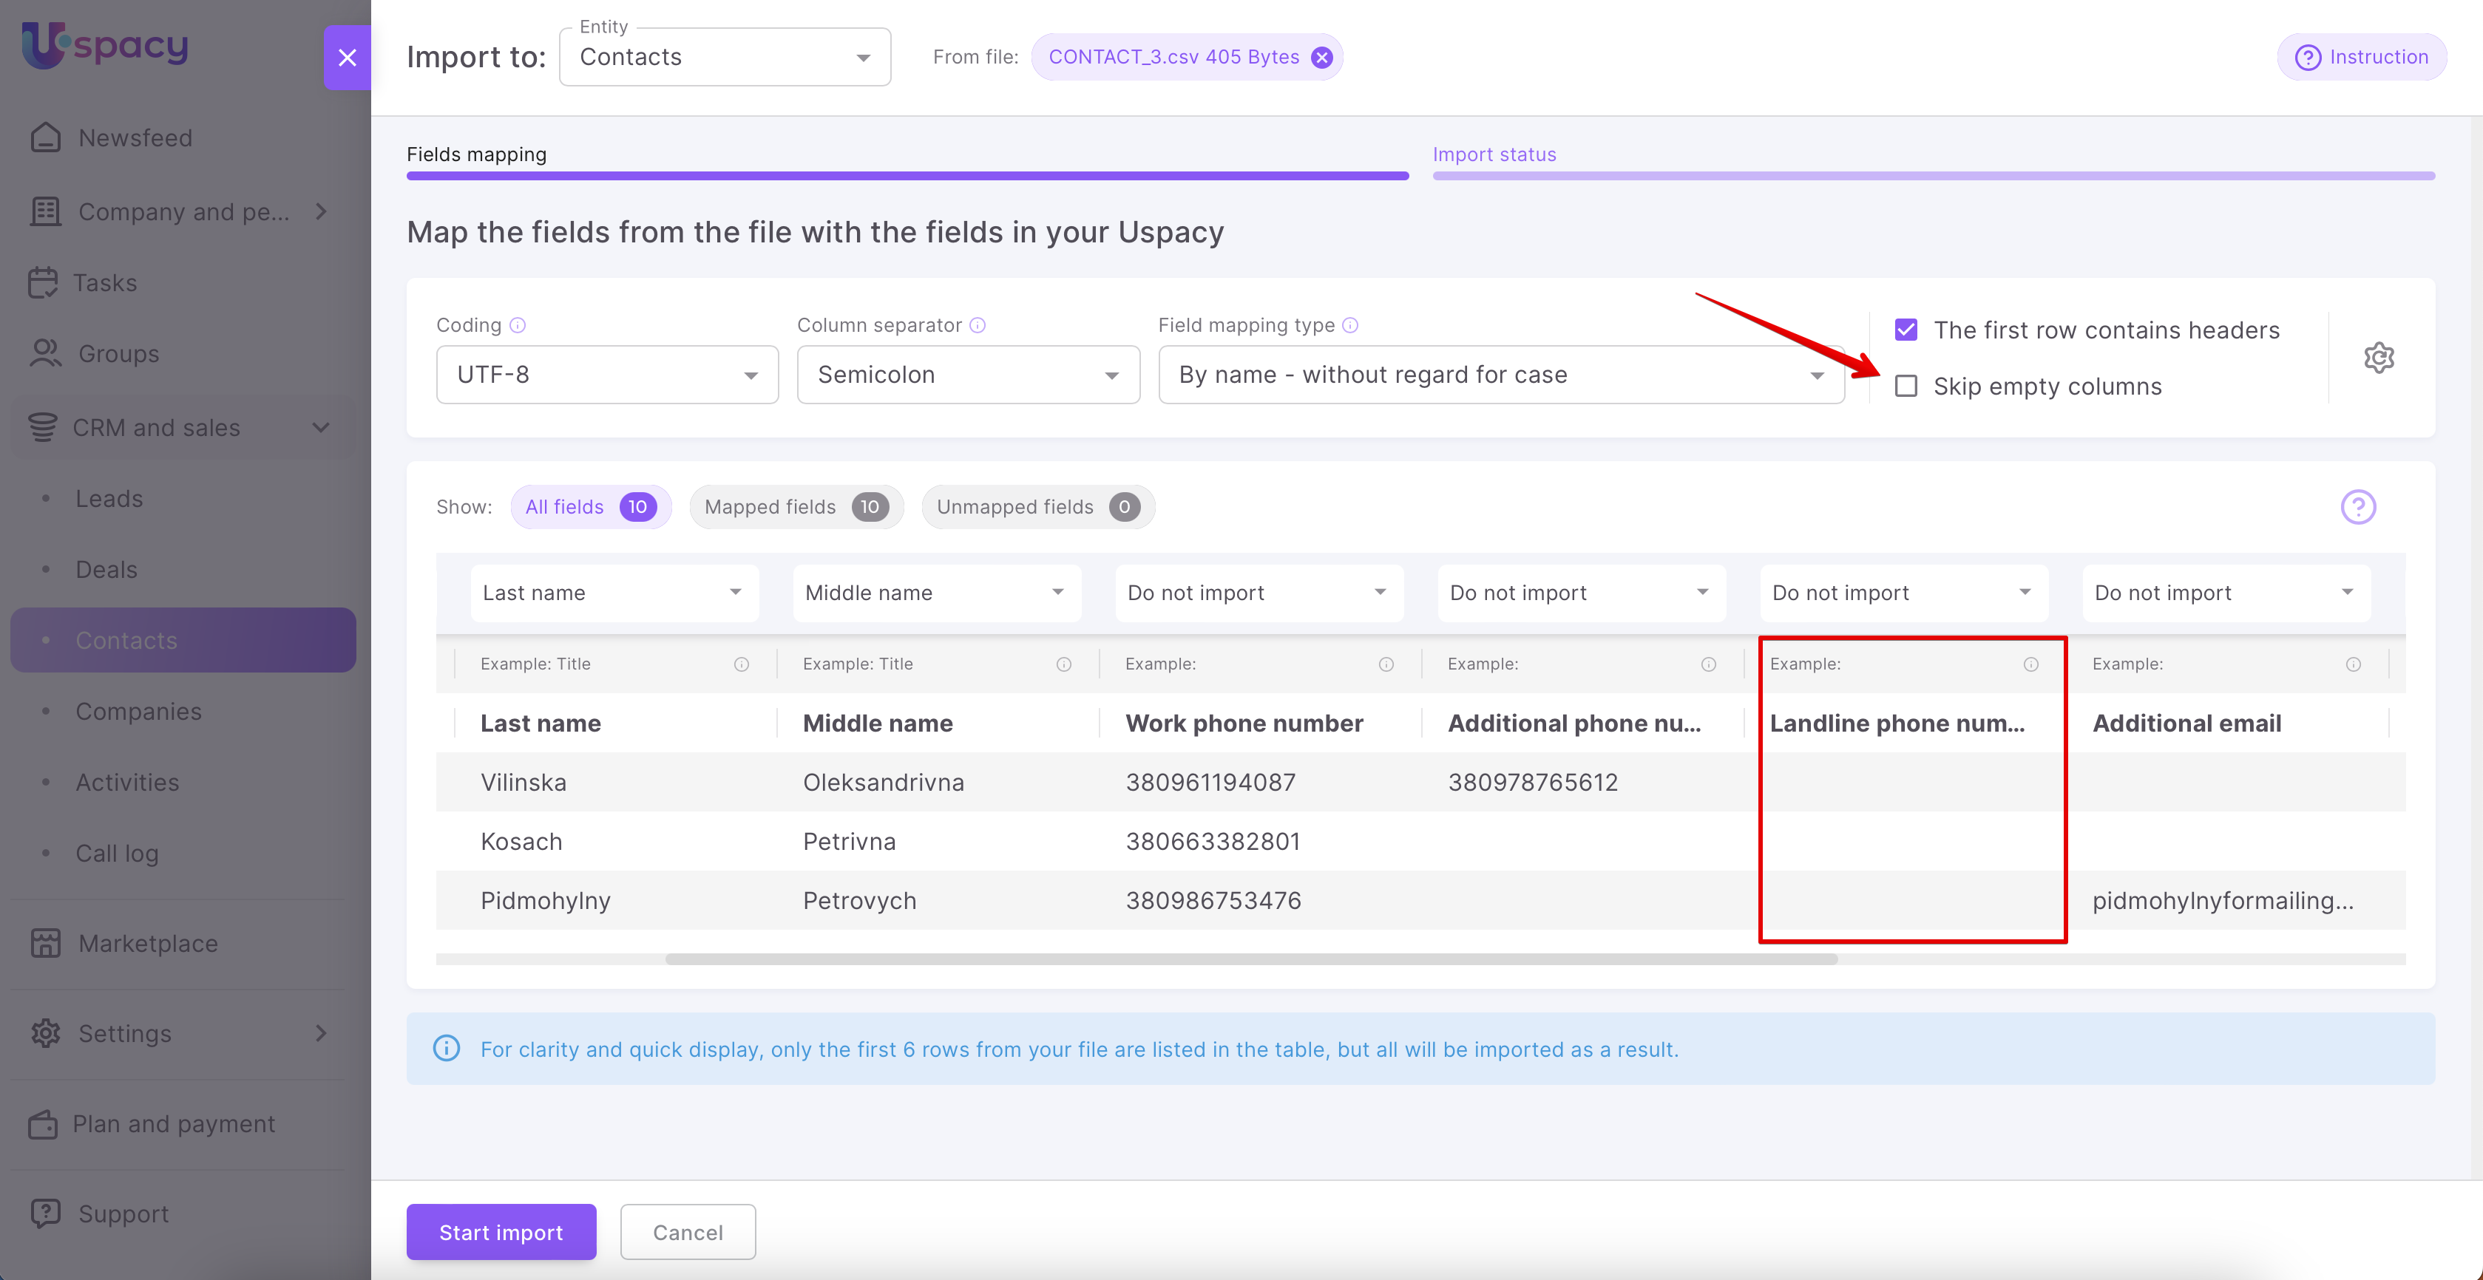
Task: Click info icon next to Column separator
Action: pyautogui.click(x=978, y=325)
